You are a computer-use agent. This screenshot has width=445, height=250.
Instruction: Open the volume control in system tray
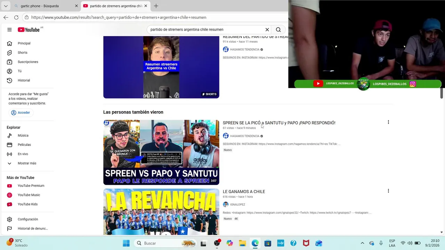410,243
